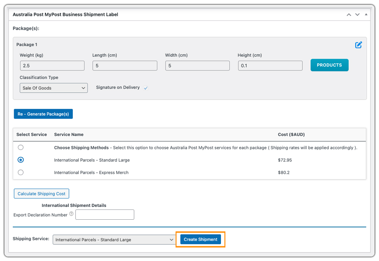Click the Width (cm) input field

click(197, 66)
